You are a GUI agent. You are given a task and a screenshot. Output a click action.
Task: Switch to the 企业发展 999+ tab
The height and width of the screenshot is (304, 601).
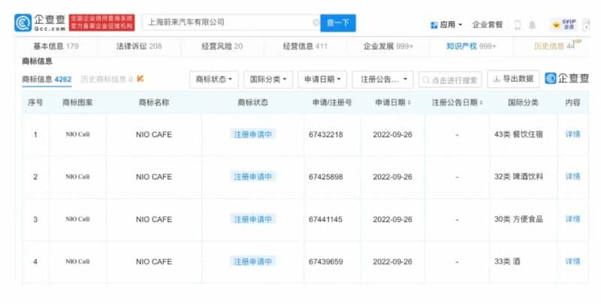point(388,47)
